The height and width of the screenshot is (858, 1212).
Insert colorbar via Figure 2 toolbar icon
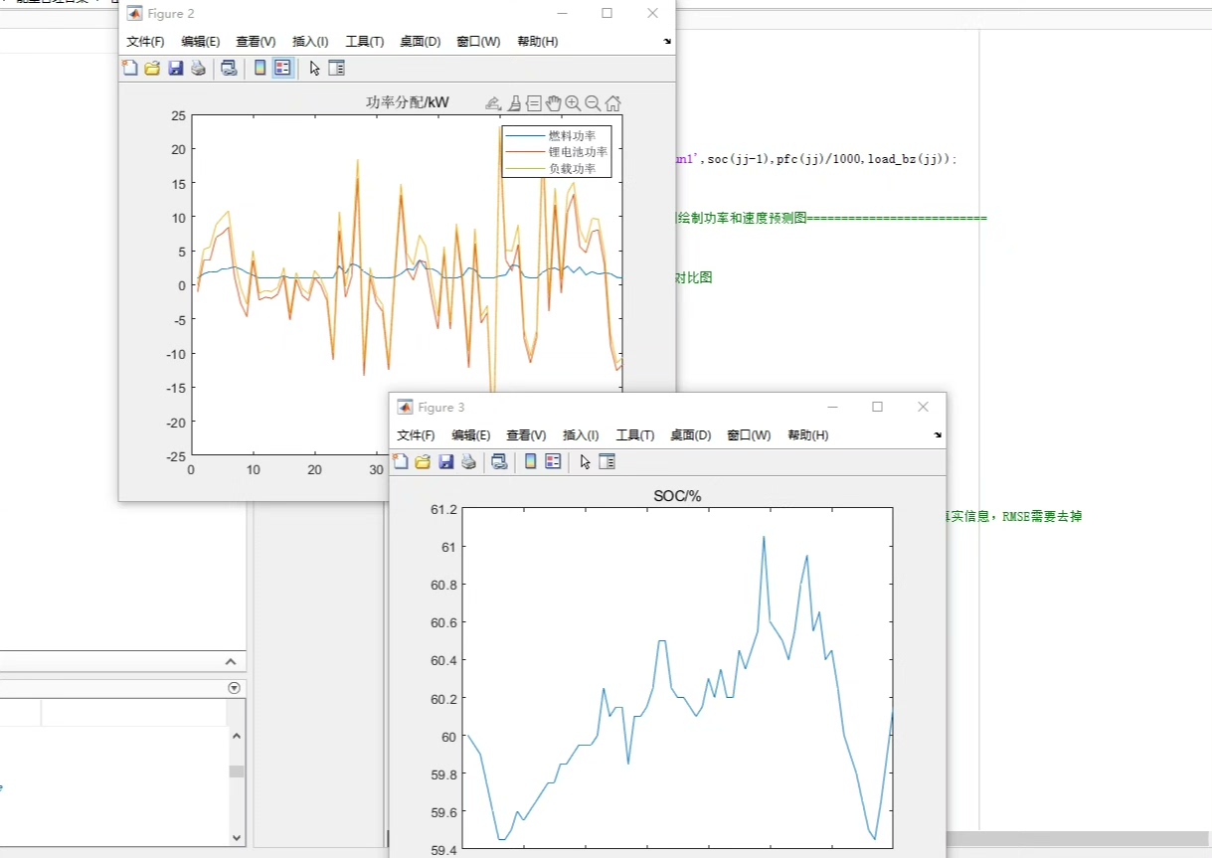[x=260, y=68]
